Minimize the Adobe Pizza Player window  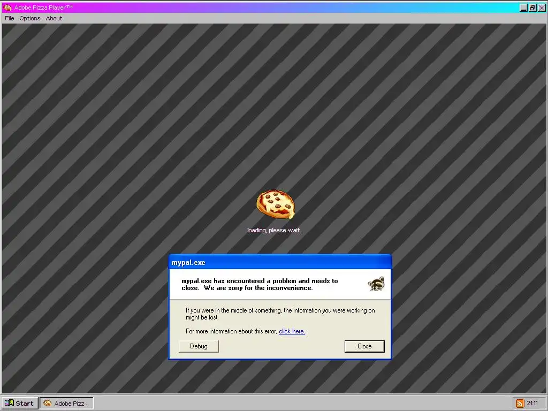[x=523, y=7]
